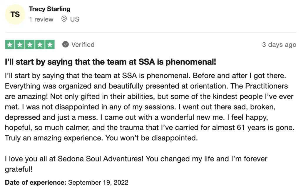Click the "Verified" label text

point(83,45)
